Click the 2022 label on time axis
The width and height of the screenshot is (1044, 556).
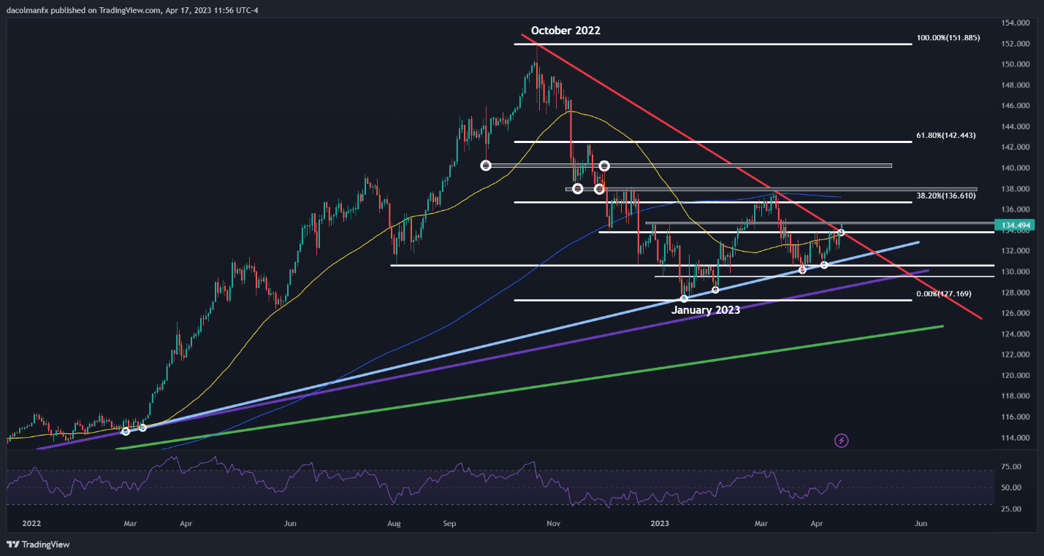point(31,523)
